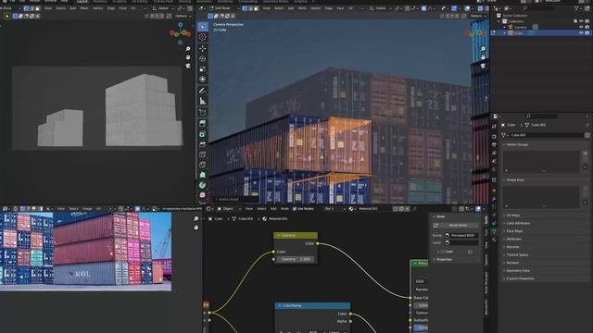Viewport: 593px width, 333px height.
Task: Open Global orientation dropdown in camera viewport
Action: click(x=381, y=8)
